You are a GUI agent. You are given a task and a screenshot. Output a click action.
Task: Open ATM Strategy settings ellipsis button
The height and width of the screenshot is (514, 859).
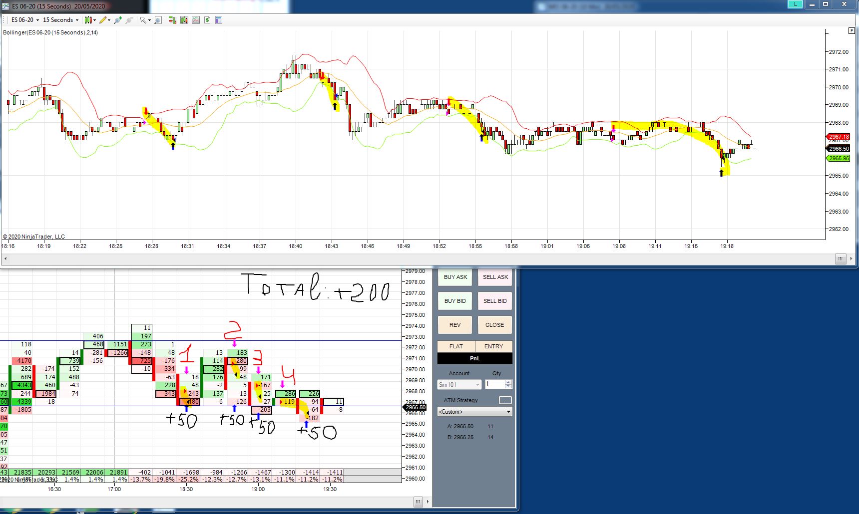click(505, 400)
